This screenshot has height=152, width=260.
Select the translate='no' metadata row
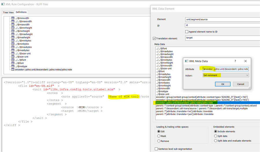(184, 111)
